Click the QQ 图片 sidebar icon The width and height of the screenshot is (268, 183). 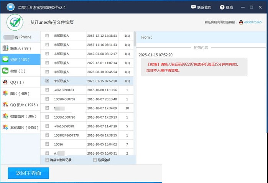pos(5,105)
